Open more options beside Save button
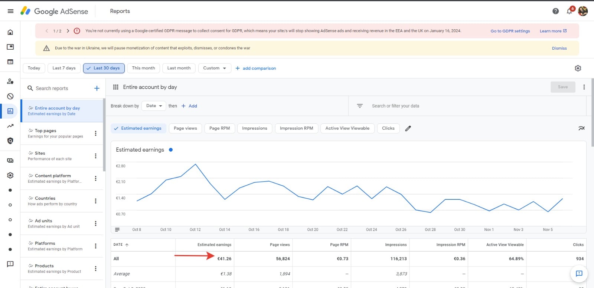This screenshot has width=594, height=288. [584, 87]
